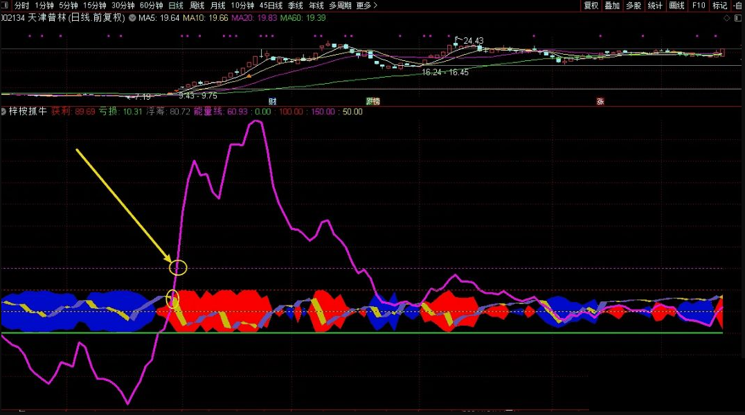This screenshot has width=745, height=415.
Task: Click the 财 marker under the chart
Action: tap(273, 101)
